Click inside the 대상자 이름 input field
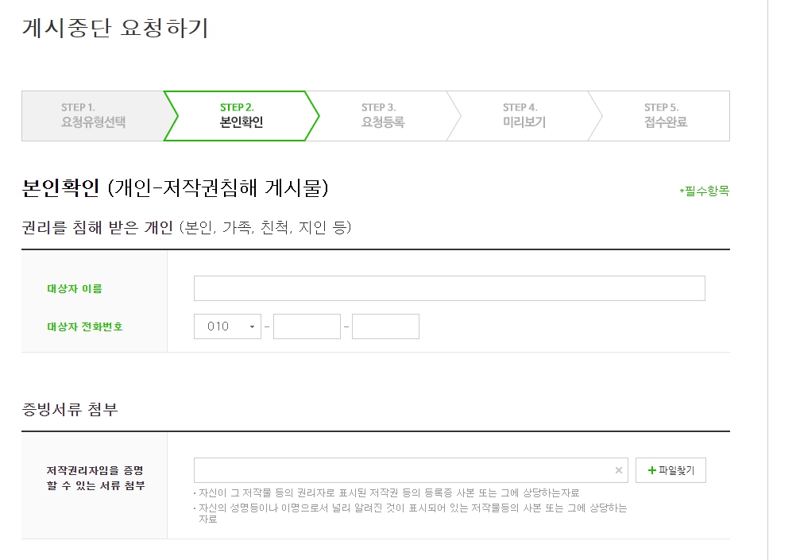This screenshot has width=800, height=560. 449,288
